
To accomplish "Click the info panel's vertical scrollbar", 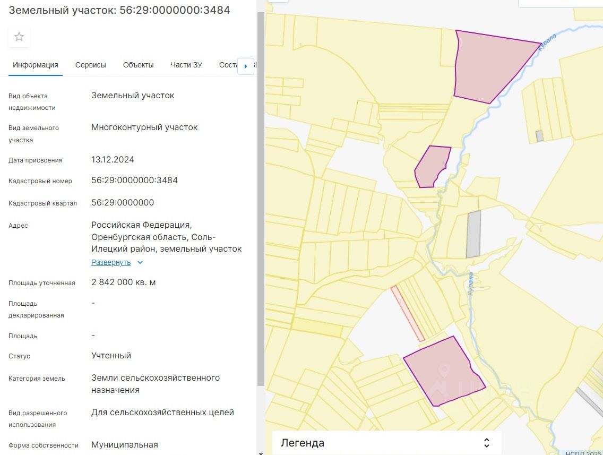I will [x=261, y=199].
